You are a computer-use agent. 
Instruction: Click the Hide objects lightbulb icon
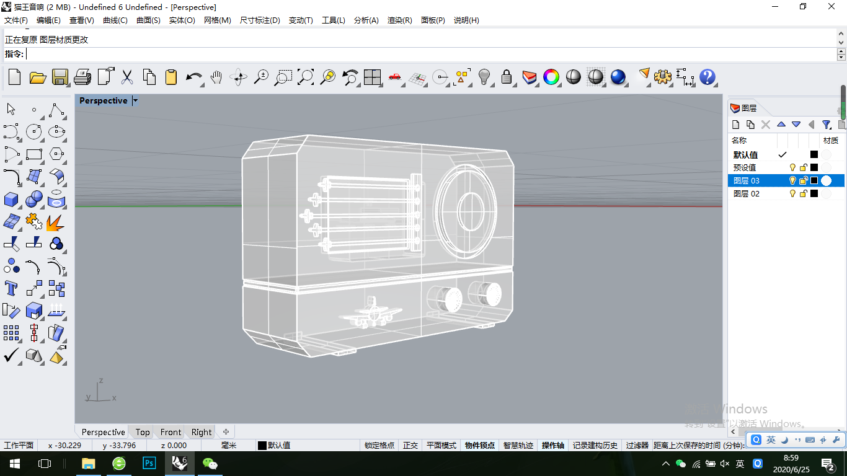[484, 77]
